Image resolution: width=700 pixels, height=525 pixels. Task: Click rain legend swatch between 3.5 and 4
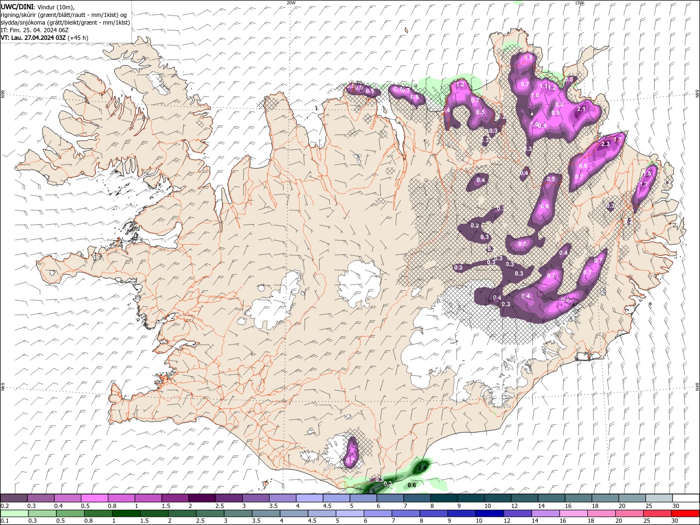pyautogui.click(x=265, y=514)
